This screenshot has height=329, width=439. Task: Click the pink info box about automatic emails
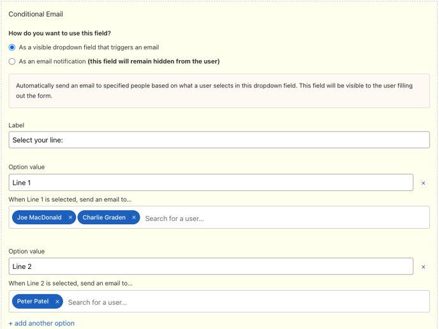[219, 91]
